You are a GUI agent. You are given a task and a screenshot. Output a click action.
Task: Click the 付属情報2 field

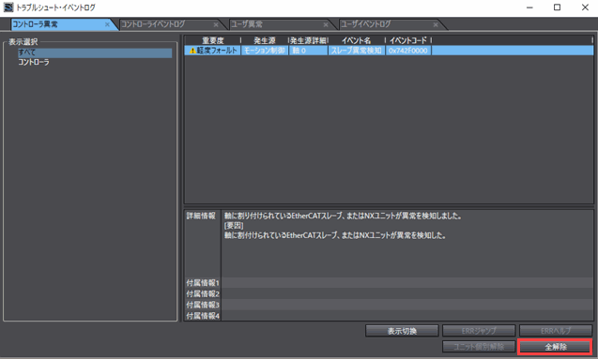[x=406, y=294]
